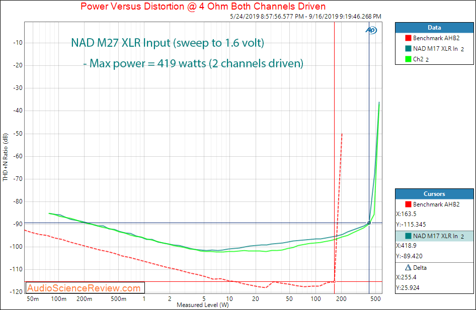Click the Y:25.924 delta value

pyautogui.click(x=408, y=288)
